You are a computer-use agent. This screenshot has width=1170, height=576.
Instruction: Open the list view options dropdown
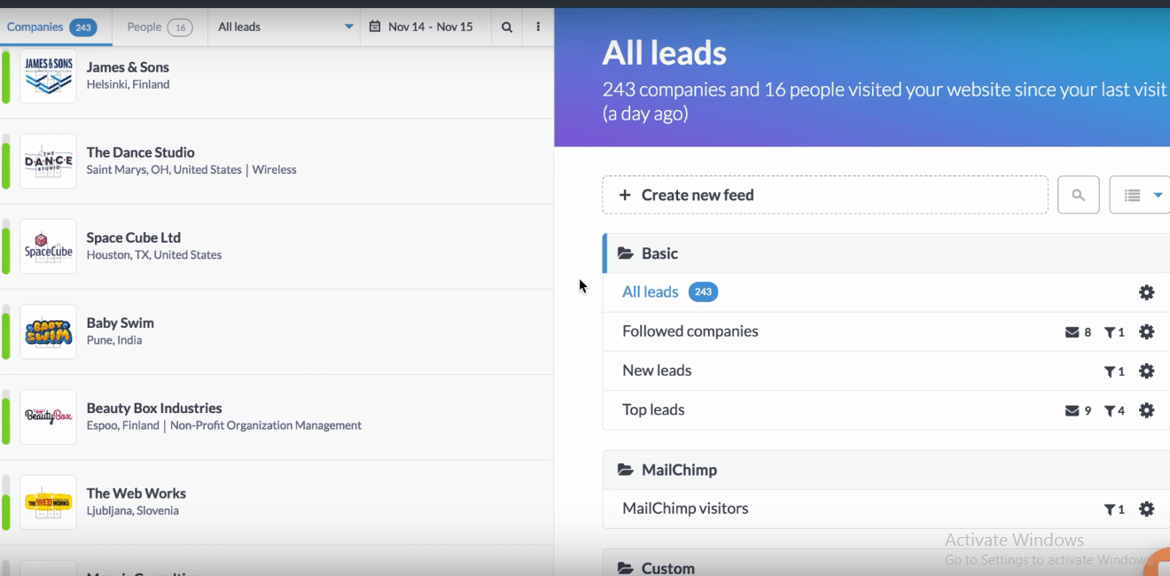1142,195
